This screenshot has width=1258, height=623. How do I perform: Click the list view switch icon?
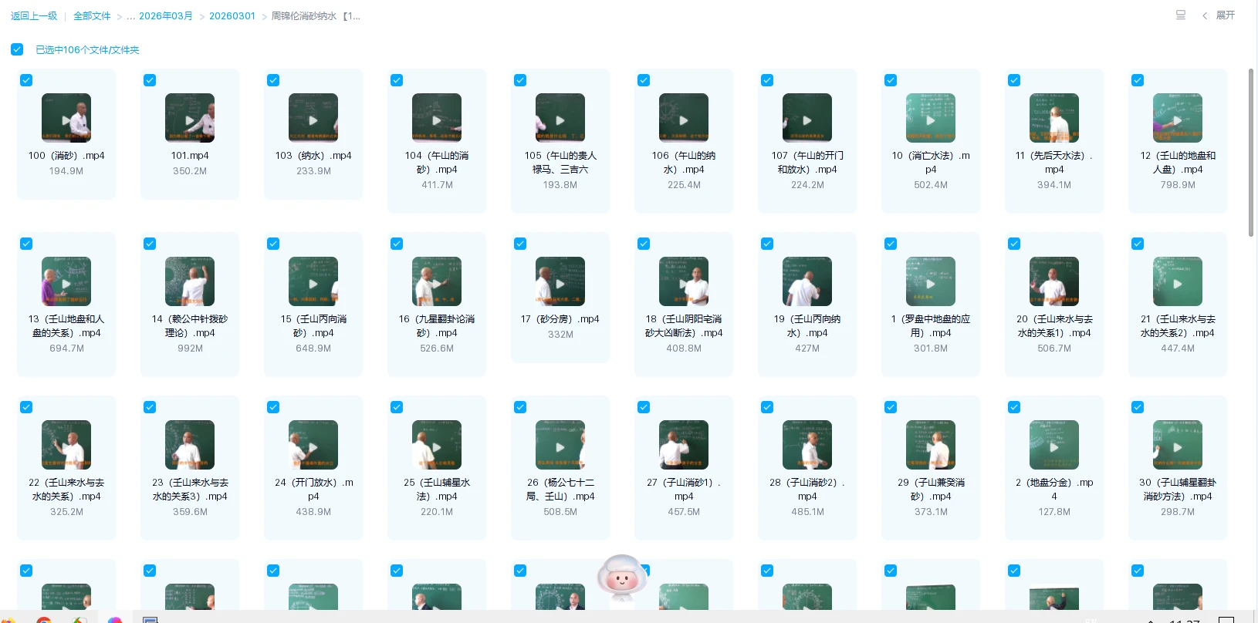(x=1180, y=15)
